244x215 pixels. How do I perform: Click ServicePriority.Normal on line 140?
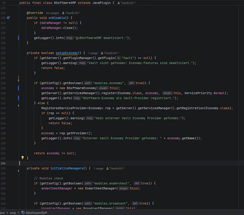pyautogui.click(x=205, y=93)
